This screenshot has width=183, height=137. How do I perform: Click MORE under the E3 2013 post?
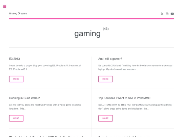coord(16,79)
